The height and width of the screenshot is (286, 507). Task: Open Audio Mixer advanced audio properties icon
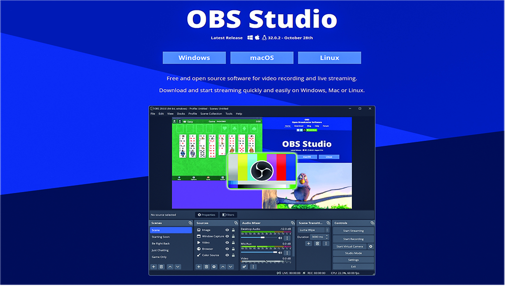(x=245, y=268)
